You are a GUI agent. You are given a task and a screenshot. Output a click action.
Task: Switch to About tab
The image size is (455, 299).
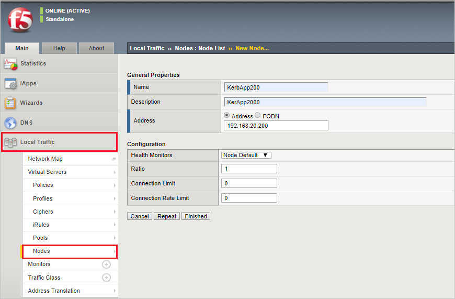click(x=96, y=48)
